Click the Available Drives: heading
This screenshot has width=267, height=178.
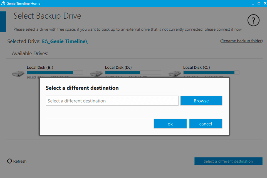(30, 53)
